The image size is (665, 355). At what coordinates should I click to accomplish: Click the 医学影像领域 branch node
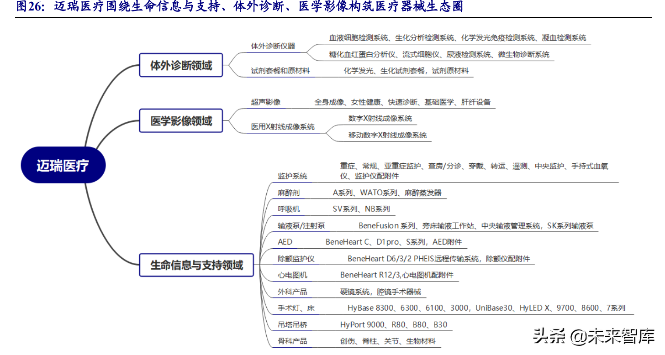coord(181,120)
